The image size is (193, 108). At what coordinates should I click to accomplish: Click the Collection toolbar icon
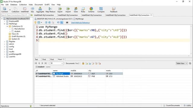(15, 10)
